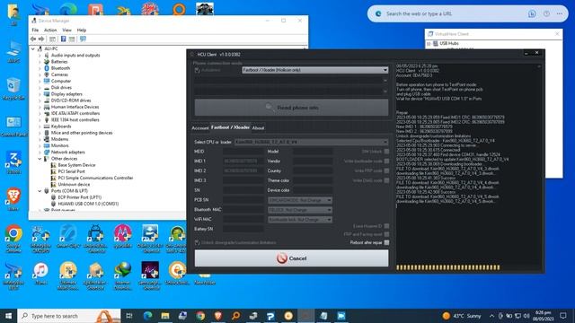Click the IMEI 1 input field

coord(243,161)
